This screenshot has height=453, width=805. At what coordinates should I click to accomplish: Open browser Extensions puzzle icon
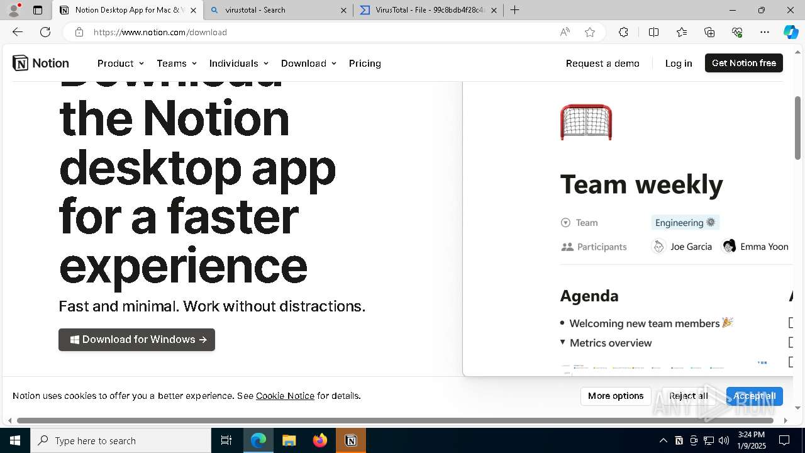(623, 32)
